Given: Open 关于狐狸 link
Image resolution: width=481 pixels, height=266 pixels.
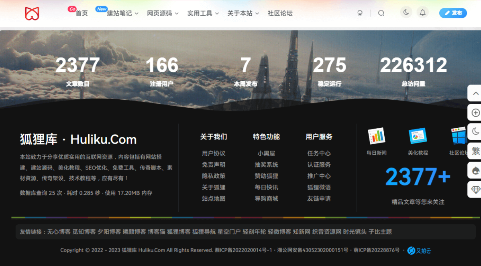Looking at the screenshot, I should (214, 187).
